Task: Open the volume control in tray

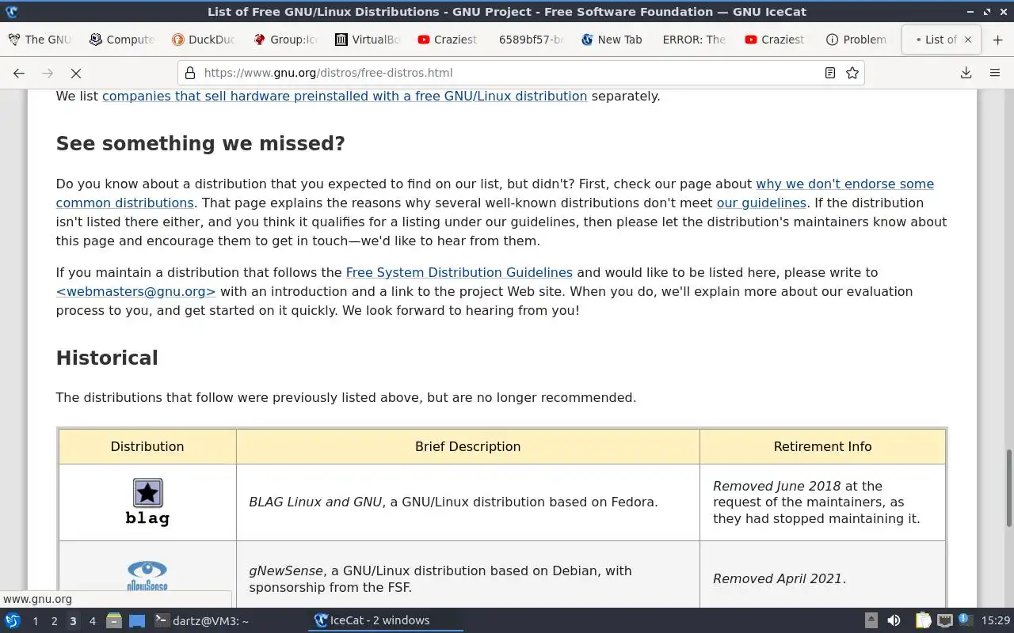Action: [894, 620]
